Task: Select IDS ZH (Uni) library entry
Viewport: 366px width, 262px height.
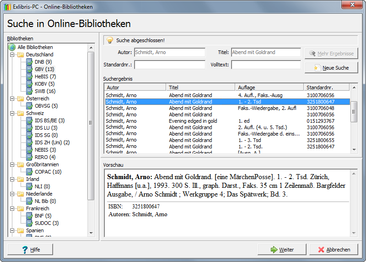Action: tap(52, 142)
